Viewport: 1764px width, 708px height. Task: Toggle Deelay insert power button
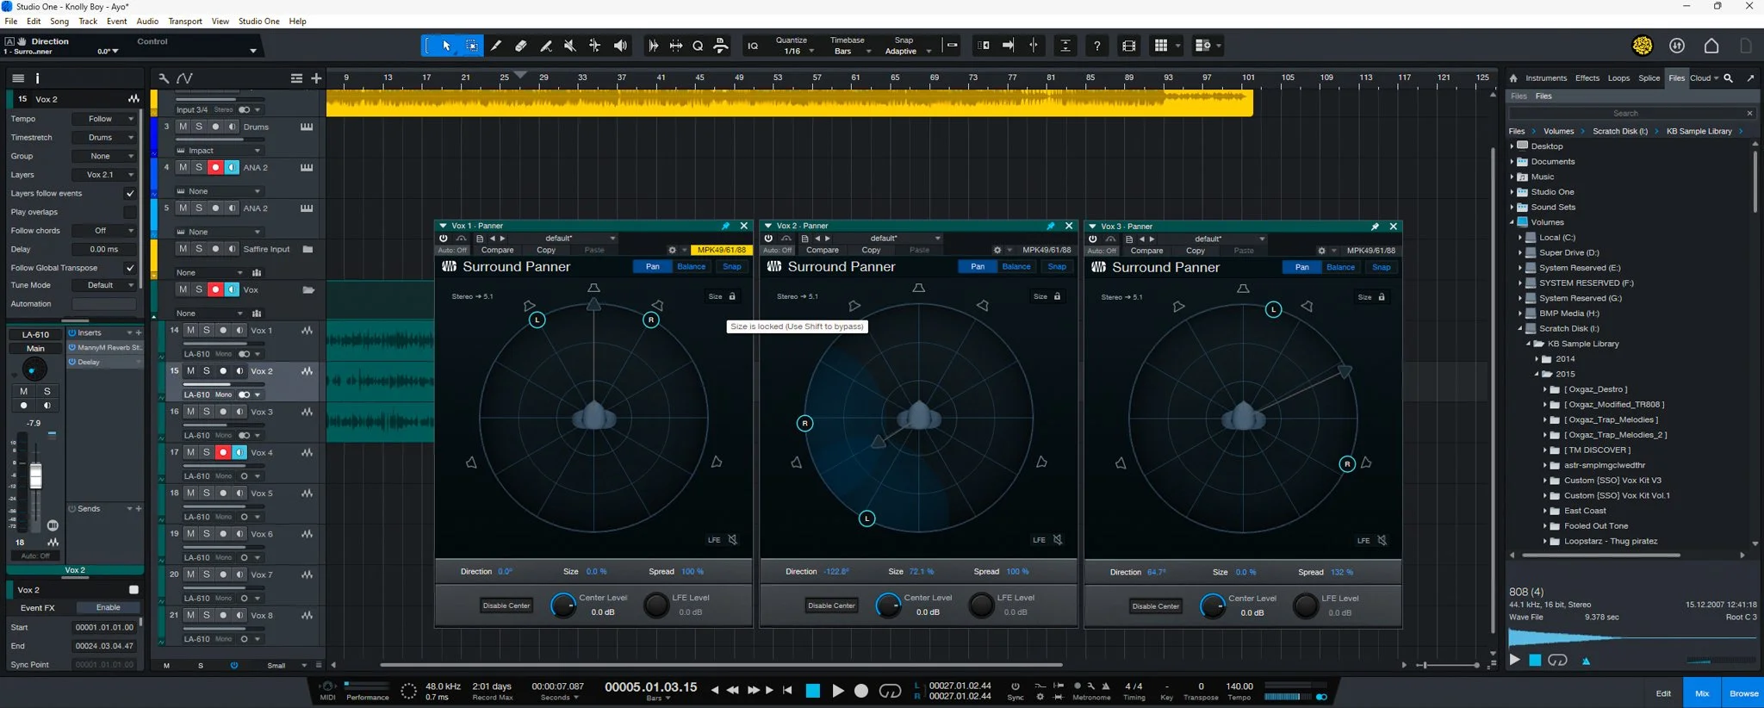pos(72,362)
